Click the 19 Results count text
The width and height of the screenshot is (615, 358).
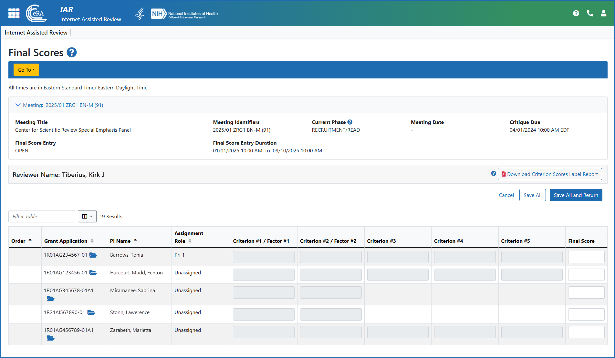point(111,217)
